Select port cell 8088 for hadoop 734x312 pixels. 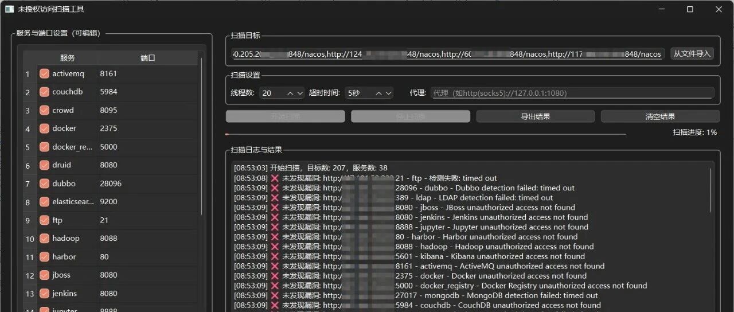(148, 239)
